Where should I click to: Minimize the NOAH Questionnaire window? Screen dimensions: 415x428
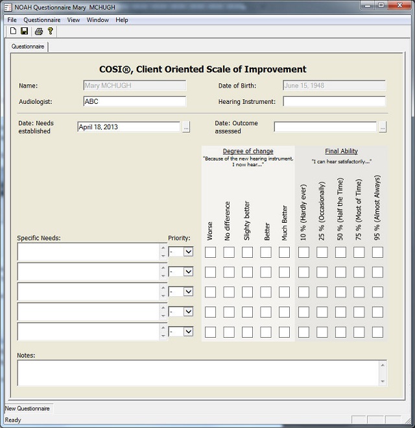click(x=368, y=5)
